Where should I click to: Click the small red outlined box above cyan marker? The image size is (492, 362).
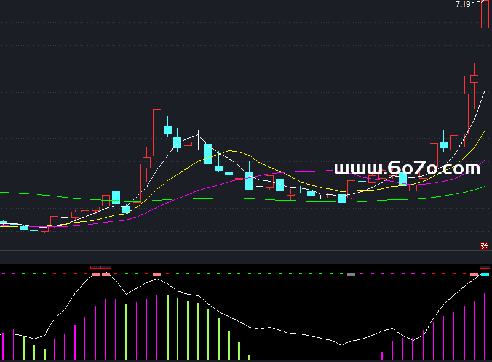click(485, 268)
